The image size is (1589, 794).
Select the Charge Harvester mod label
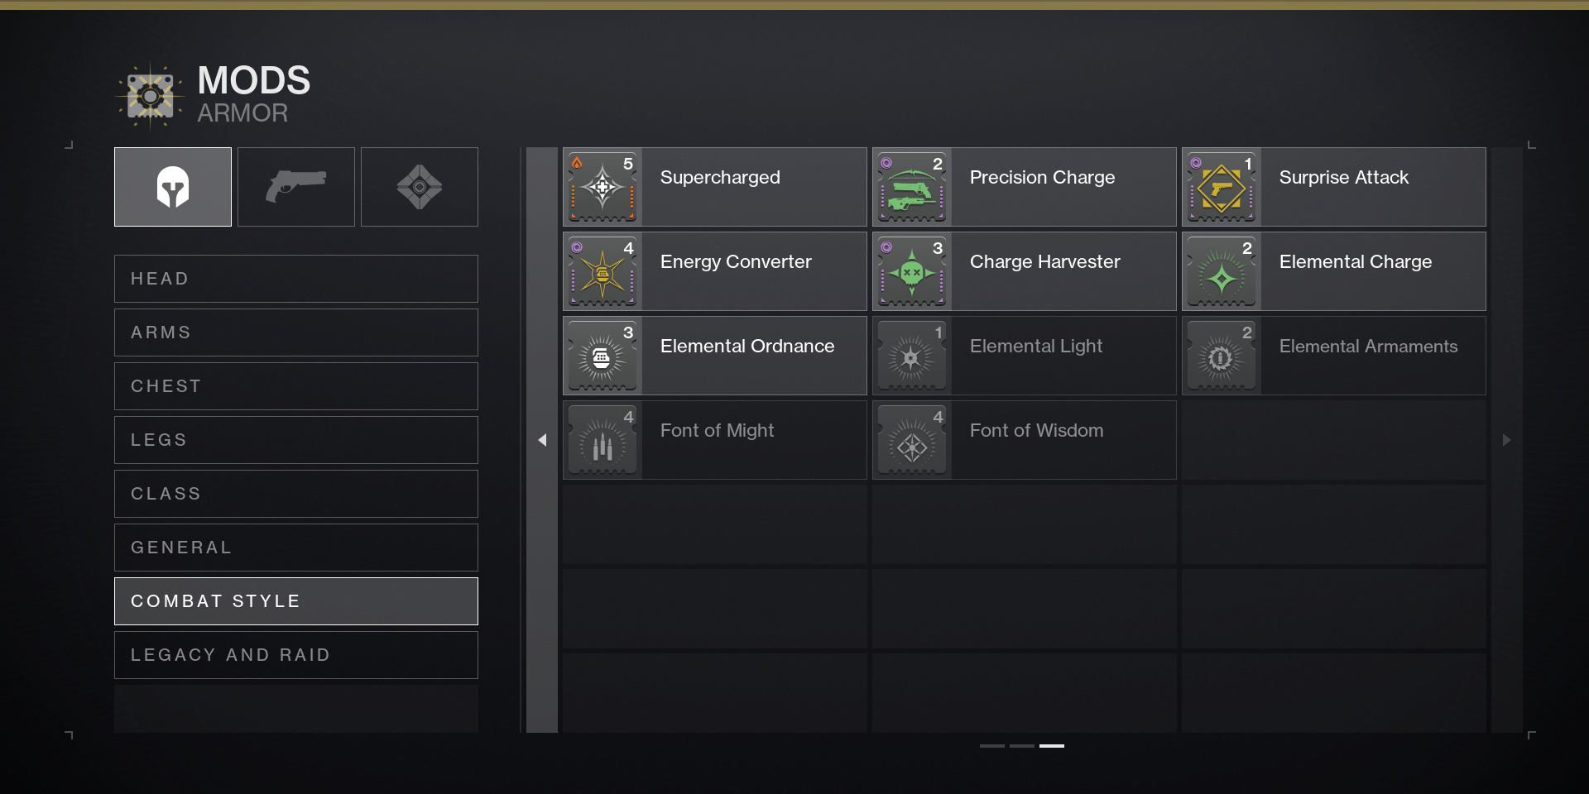click(x=1045, y=262)
